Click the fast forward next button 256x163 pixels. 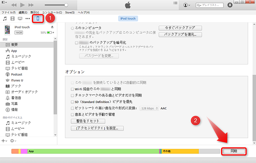tap(31, 5)
